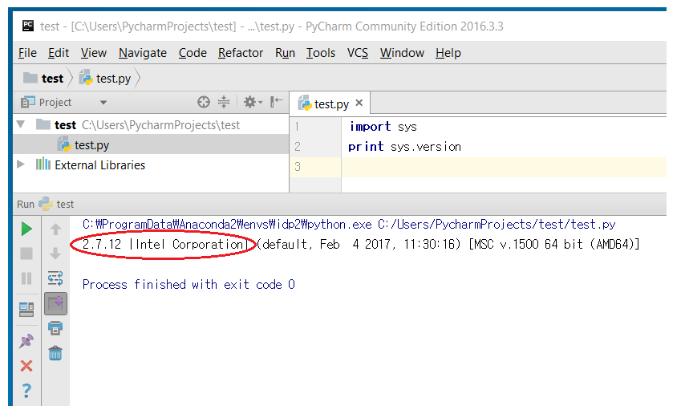
Task: Toggle Use Soft Wraps in console
Action: tap(55, 278)
